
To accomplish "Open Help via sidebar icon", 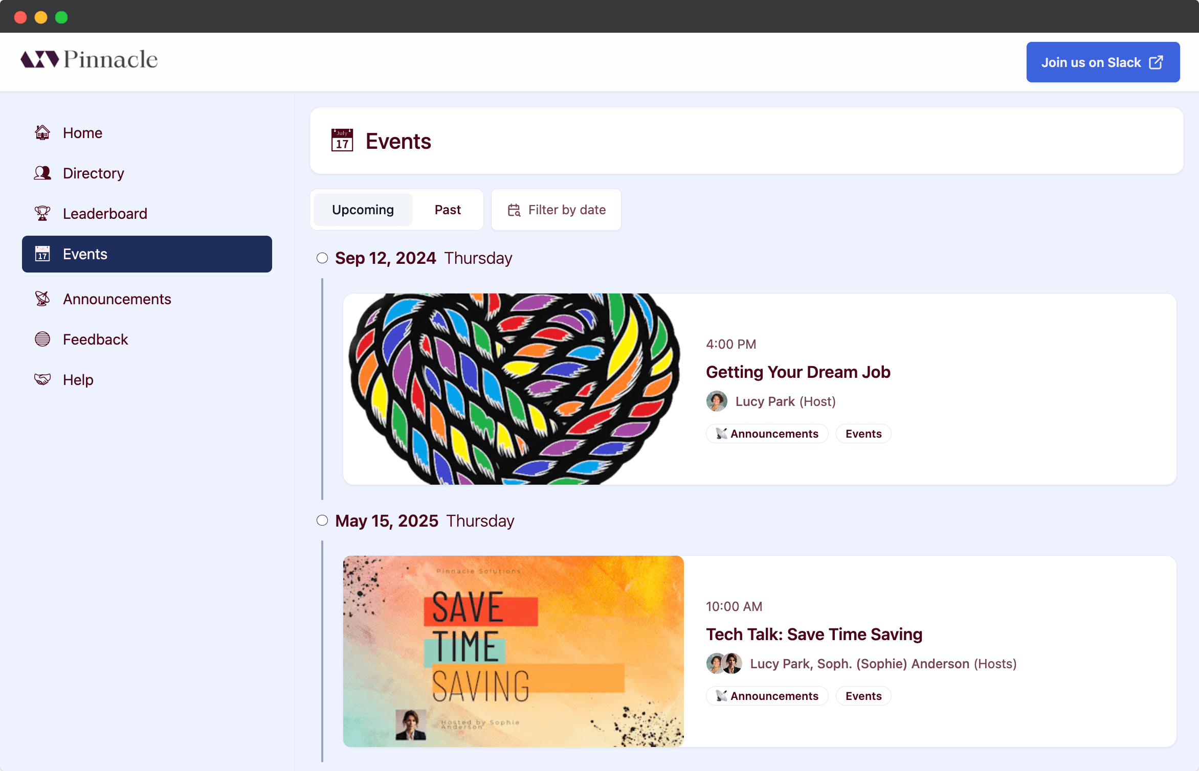I will click(x=42, y=379).
